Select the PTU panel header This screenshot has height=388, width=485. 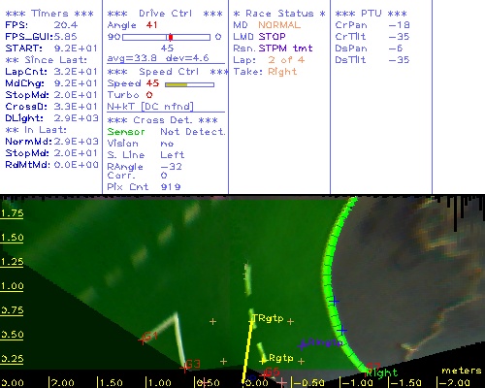[371, 14]
